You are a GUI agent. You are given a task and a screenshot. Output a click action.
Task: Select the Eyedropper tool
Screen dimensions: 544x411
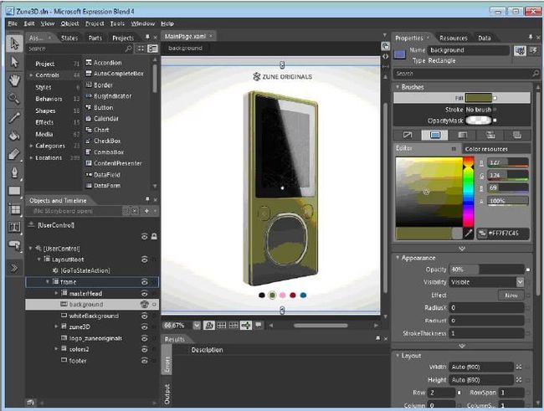[x=14, y=117]
